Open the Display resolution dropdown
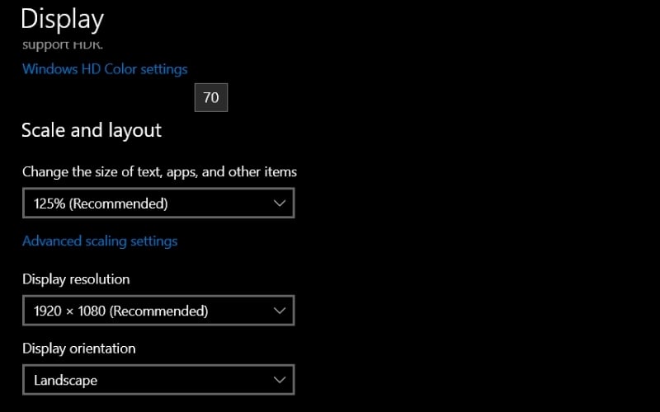660x412 pixels. [x=158, y=311]
